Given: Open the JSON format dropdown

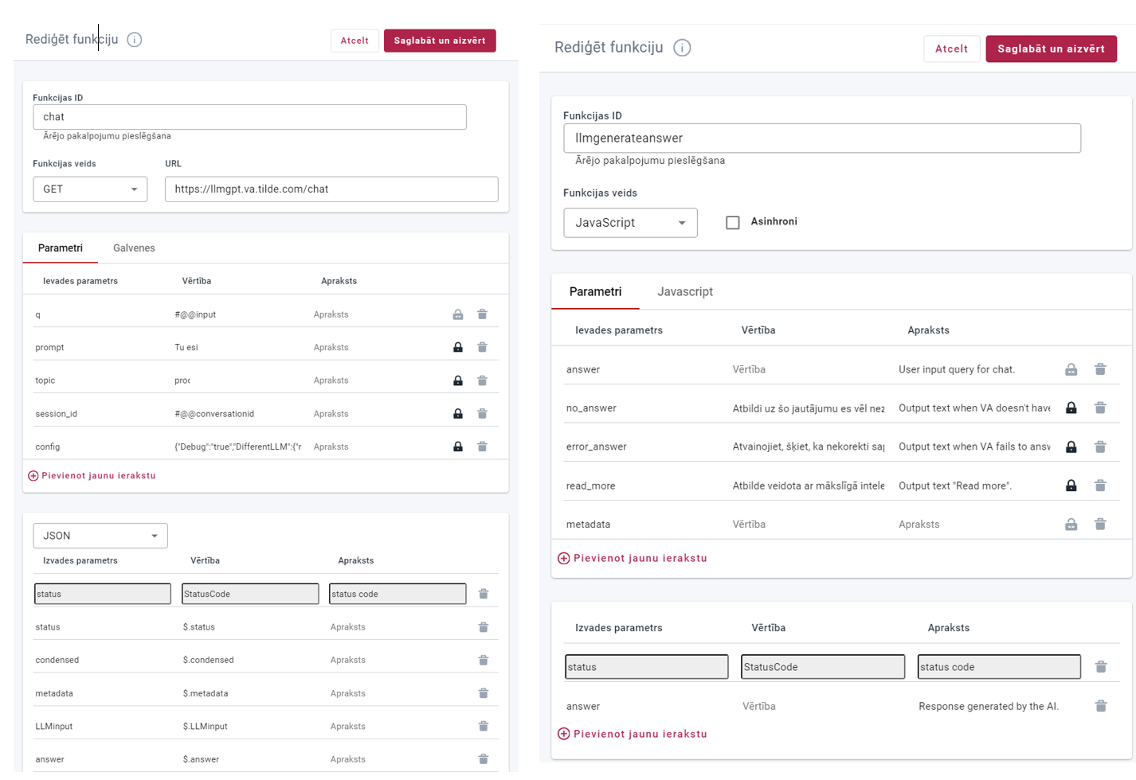Looking at the screenshot, I should point(100,536).
